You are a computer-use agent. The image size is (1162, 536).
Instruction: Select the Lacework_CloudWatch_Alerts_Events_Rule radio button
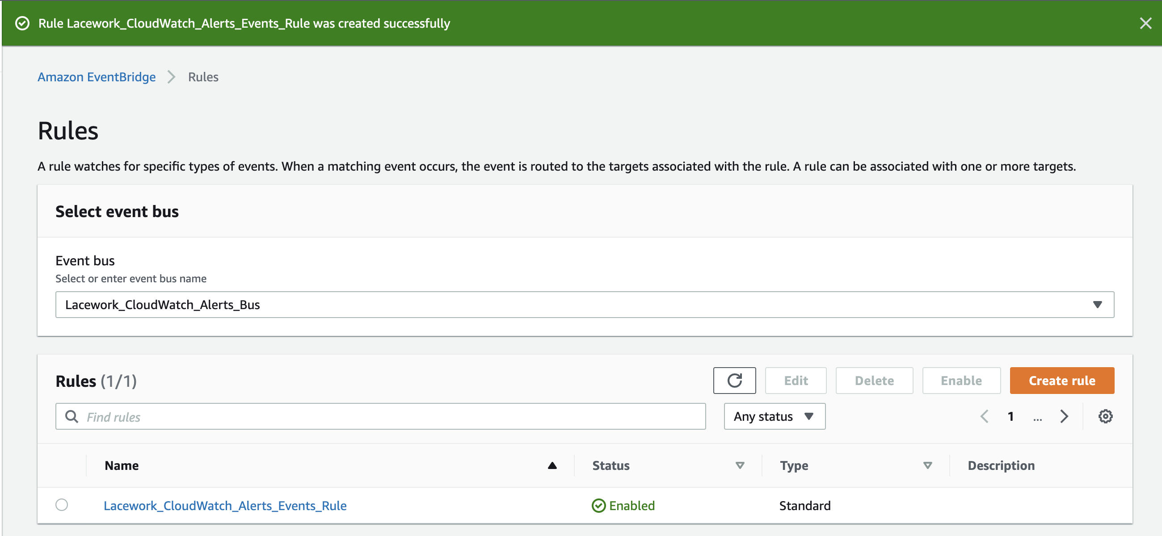click(x=62, y=505)
